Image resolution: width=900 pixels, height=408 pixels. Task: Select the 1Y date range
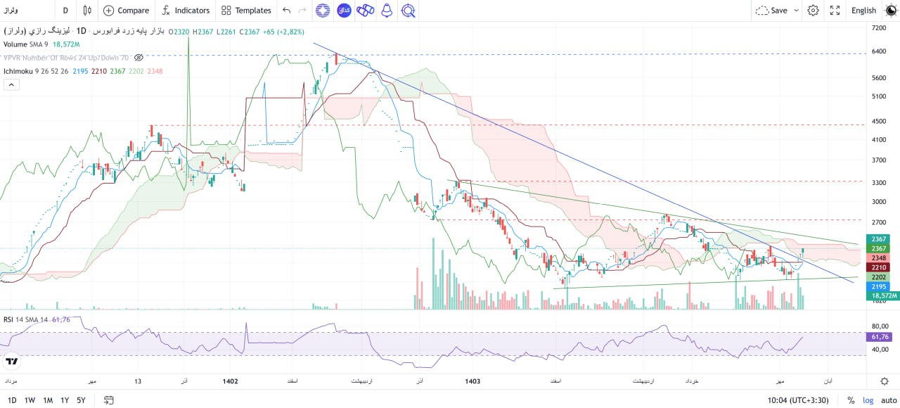point(65,400)
